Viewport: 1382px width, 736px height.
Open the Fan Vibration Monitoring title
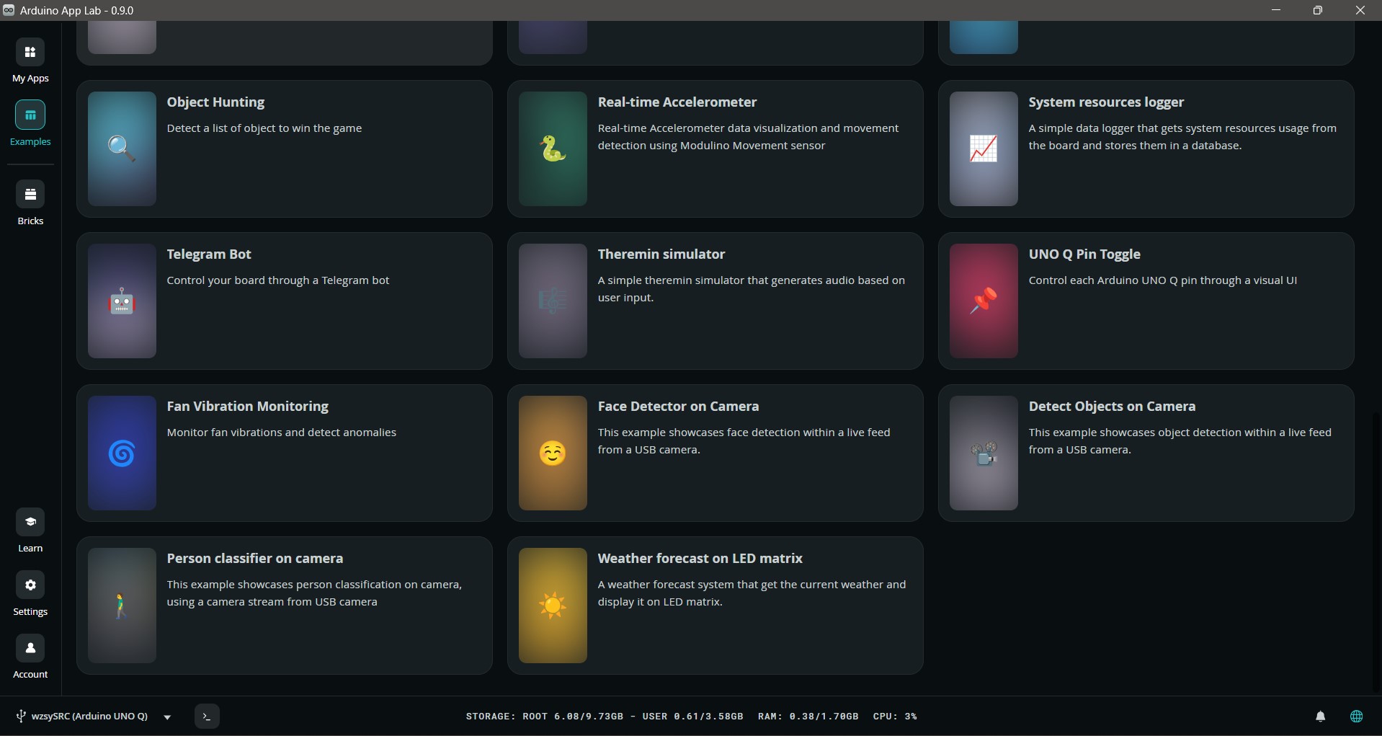point(248,407)
